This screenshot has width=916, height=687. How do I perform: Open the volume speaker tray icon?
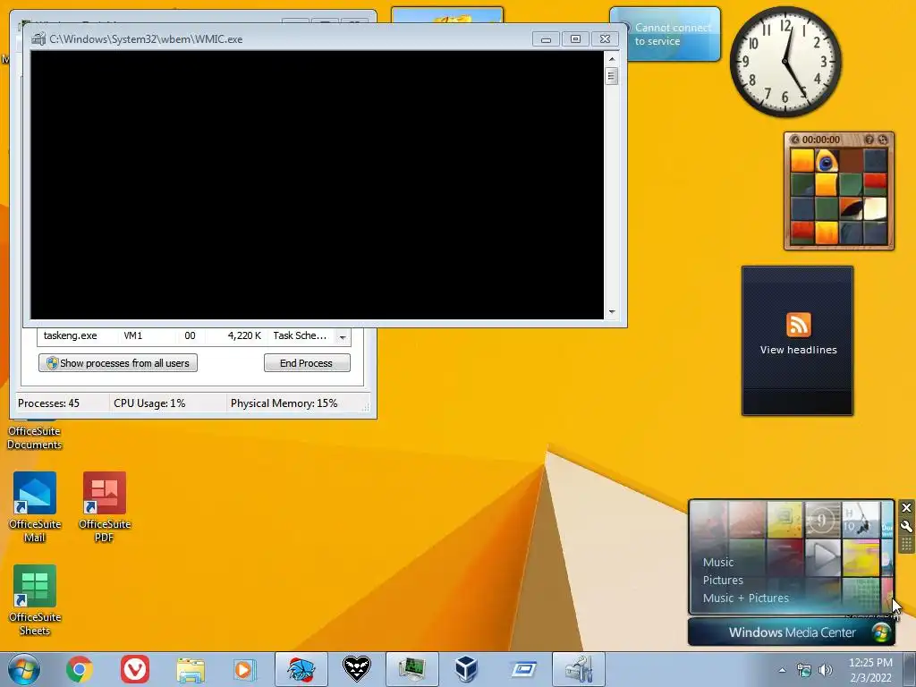click(x=826, y=670)
